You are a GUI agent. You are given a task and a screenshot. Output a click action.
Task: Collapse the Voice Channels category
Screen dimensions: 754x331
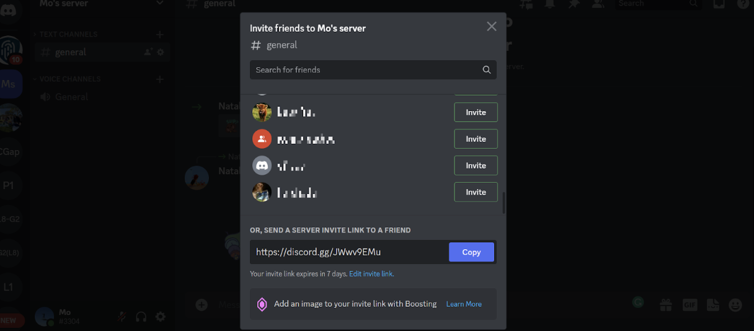point(69,79)
